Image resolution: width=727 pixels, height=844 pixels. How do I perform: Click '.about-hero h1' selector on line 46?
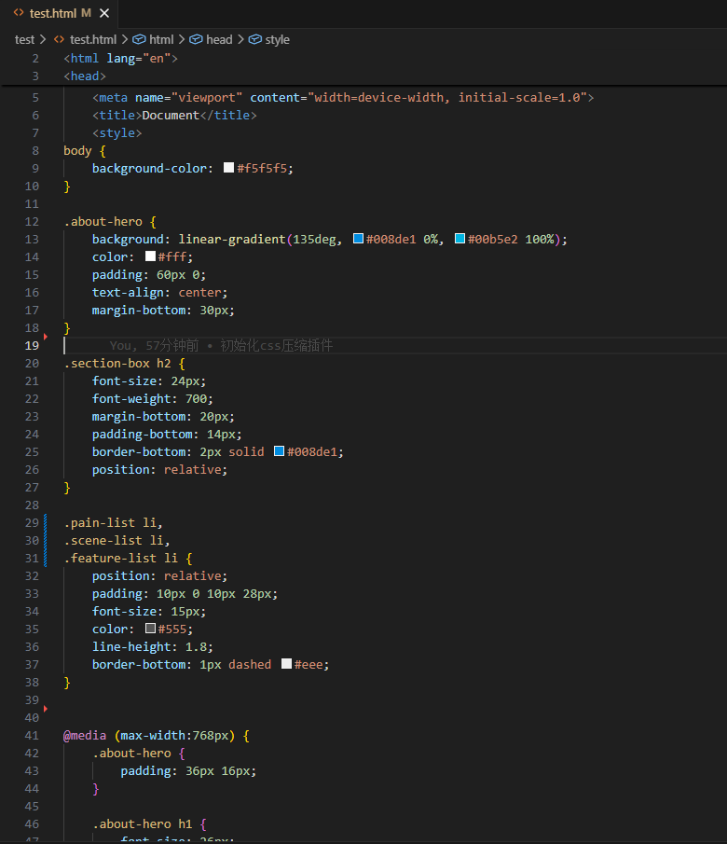[x=142, y=824]
